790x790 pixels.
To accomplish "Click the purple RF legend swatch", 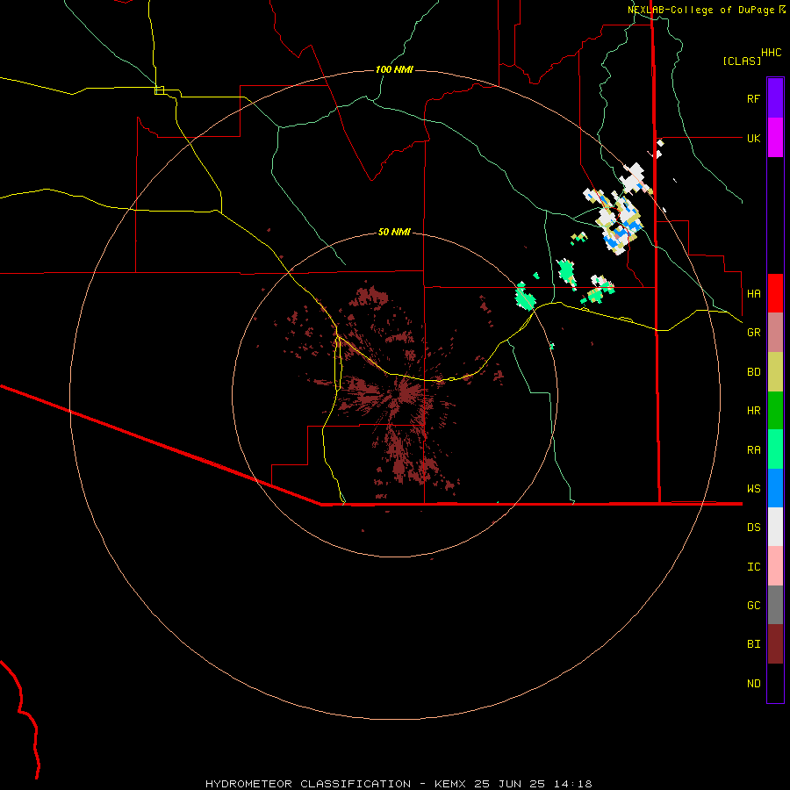I will click(775, 98).
